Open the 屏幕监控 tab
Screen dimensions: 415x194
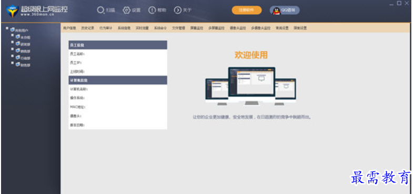pos(197,28)
